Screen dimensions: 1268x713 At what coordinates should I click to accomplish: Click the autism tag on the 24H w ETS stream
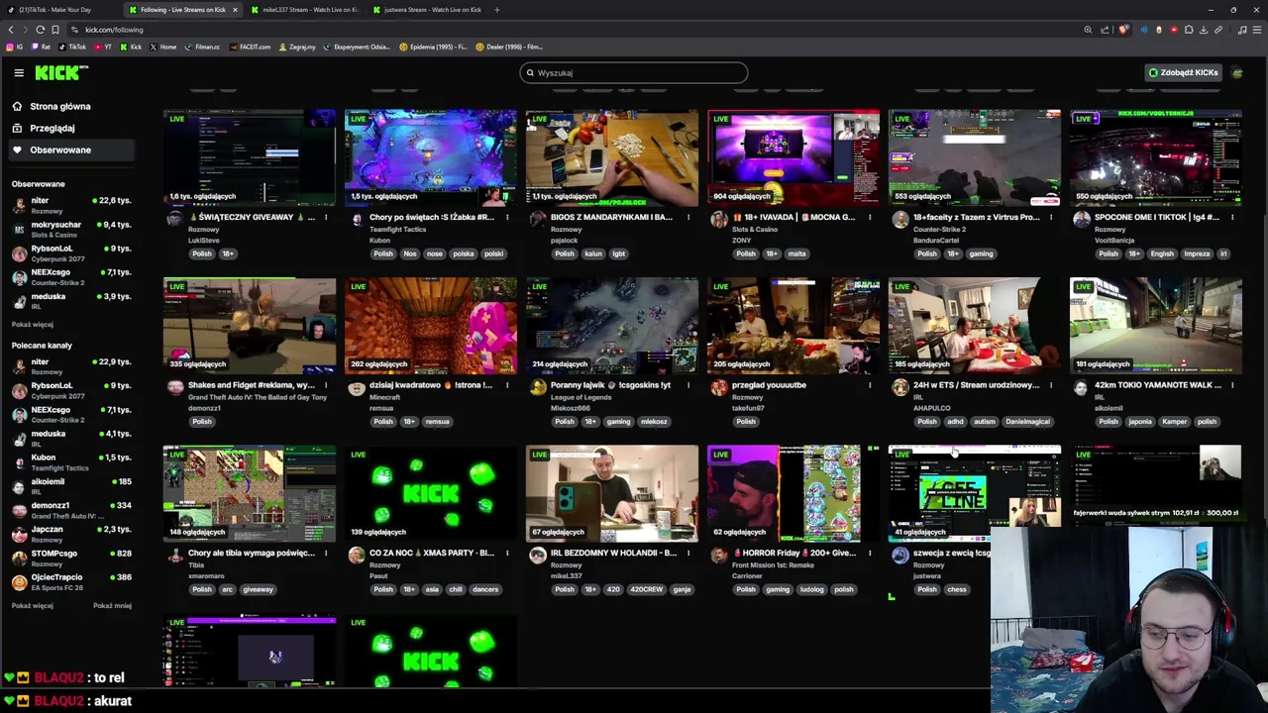984,422
